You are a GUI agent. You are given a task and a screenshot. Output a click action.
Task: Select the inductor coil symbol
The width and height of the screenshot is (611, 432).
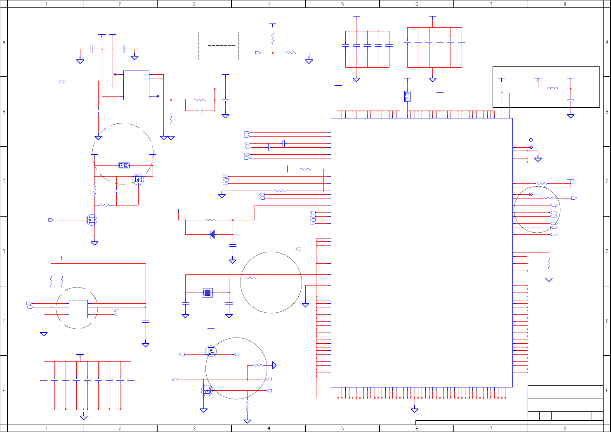(552, 88)
